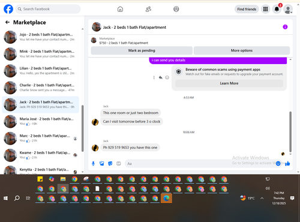Open the Groups icon in top navigation
This screenshot has width=300, height=222.
pyautogui.click(x=176, y=9)
